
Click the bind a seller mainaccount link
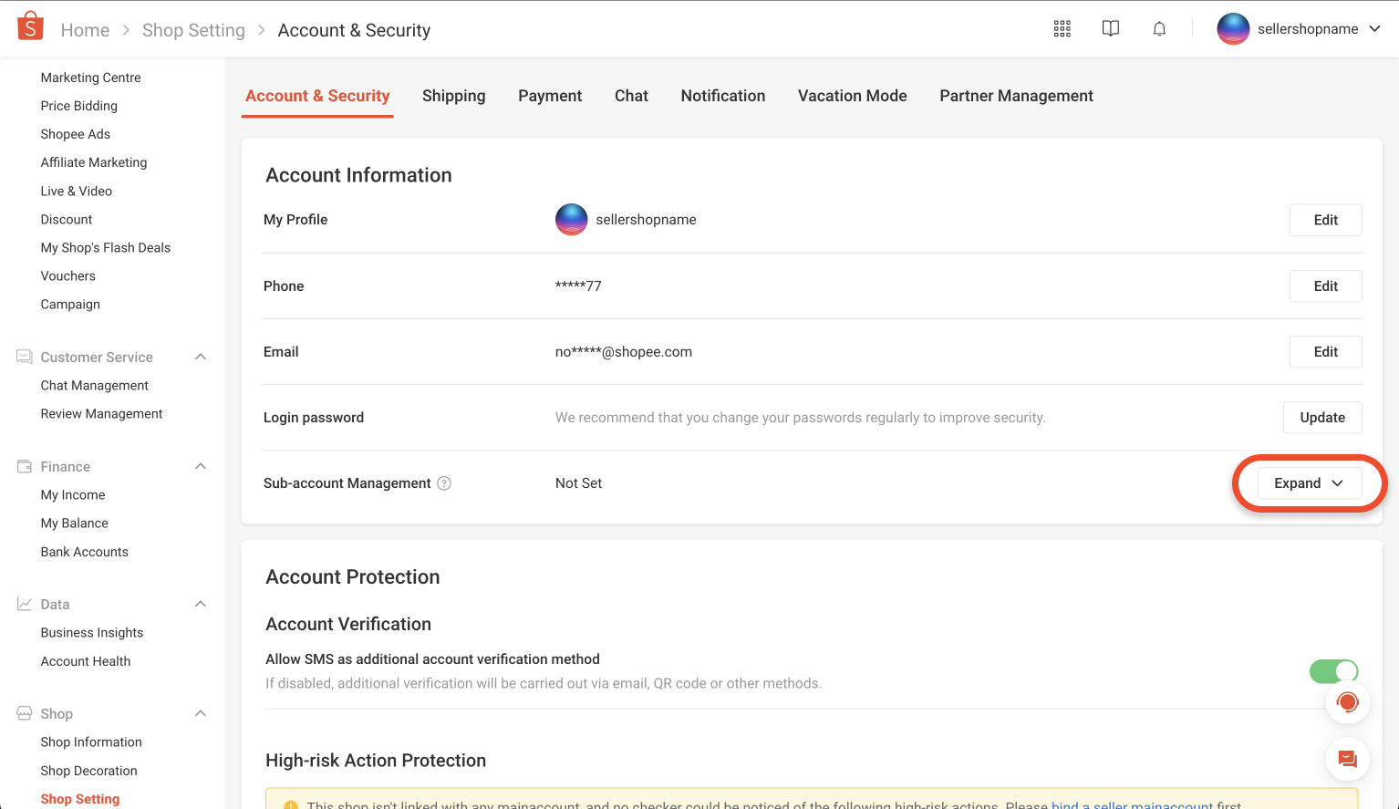pos(1131,804)
